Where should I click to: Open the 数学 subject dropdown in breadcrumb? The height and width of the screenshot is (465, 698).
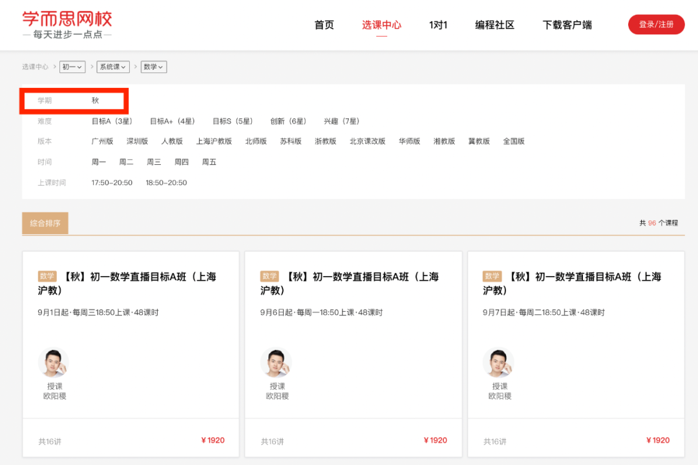(153, 67)
